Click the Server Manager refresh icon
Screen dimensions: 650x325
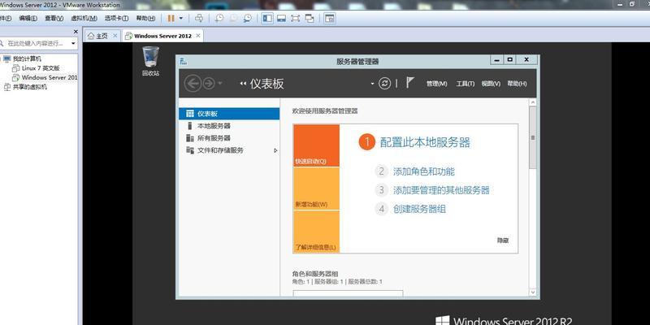coord(384,84)
